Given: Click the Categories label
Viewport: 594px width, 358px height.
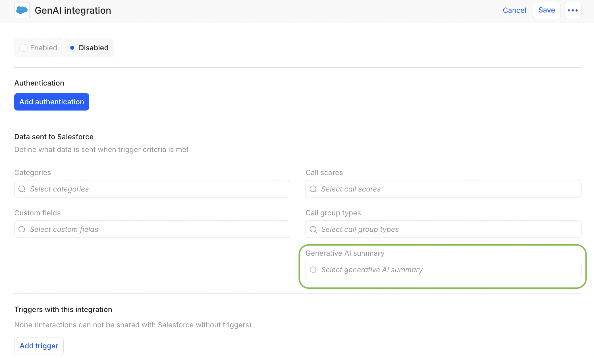Looking at the screenshot, I should [x=33, y=172].
